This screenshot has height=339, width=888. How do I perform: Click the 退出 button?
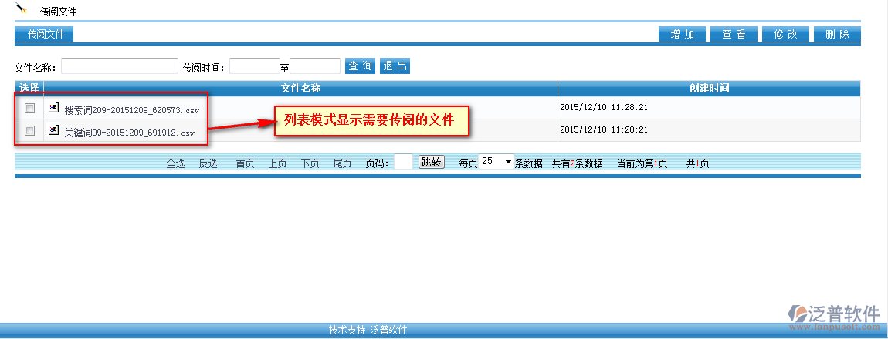coord(395,66)
